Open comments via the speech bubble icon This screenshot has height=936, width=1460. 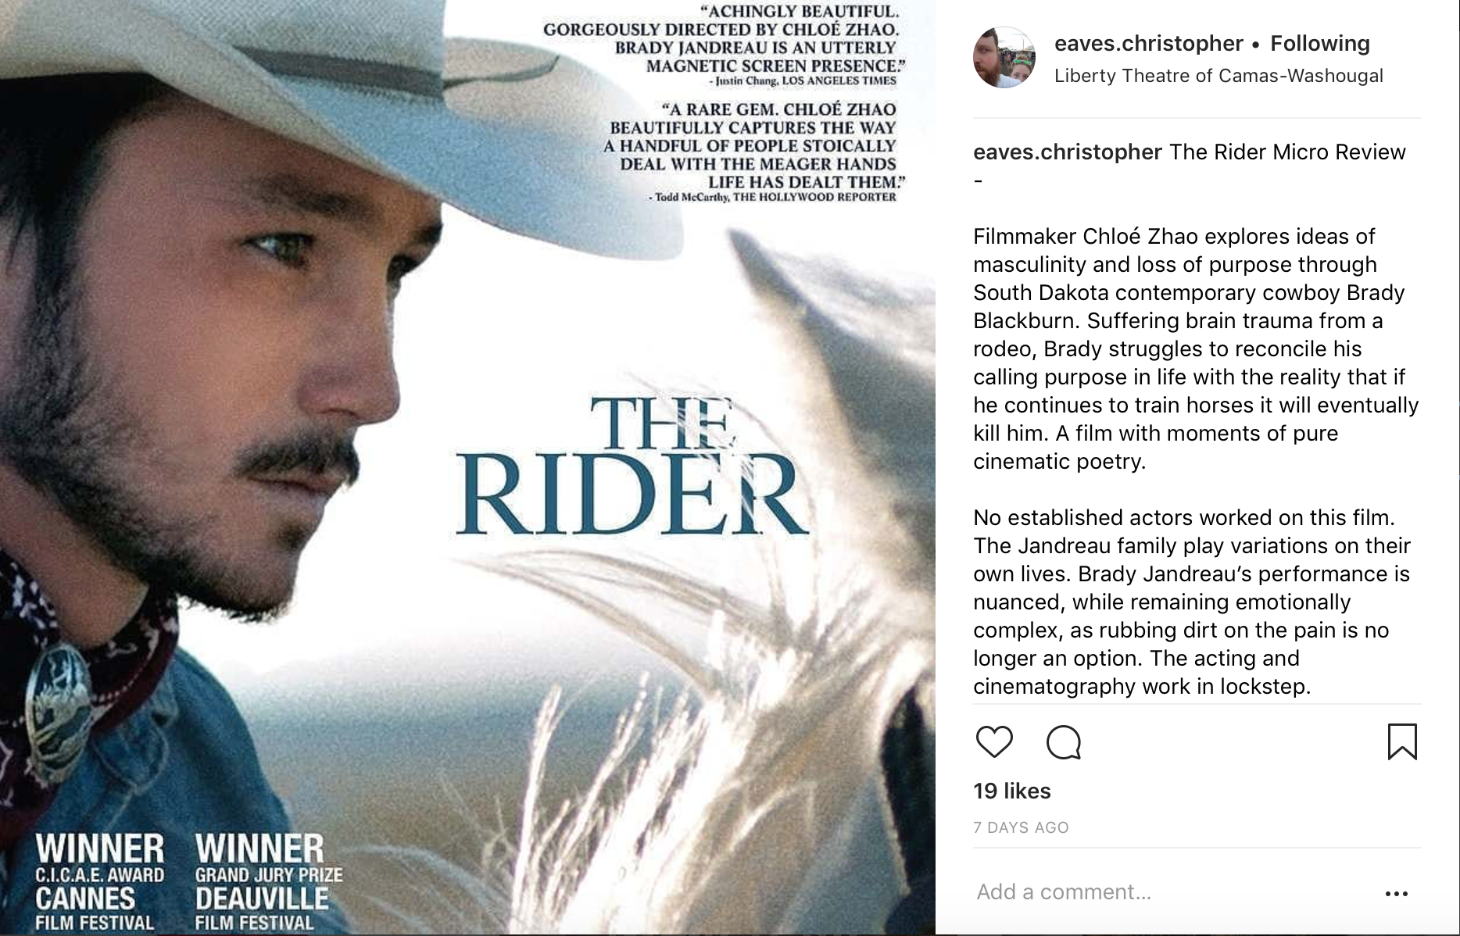click(x=1063, y=741)
